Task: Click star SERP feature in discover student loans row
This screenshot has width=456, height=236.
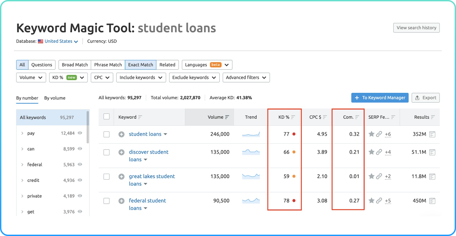Action: (371, 152)
